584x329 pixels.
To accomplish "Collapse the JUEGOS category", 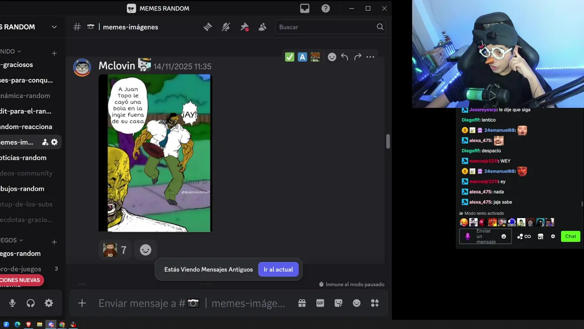I will pyautogui.click(x=11, y=240).
